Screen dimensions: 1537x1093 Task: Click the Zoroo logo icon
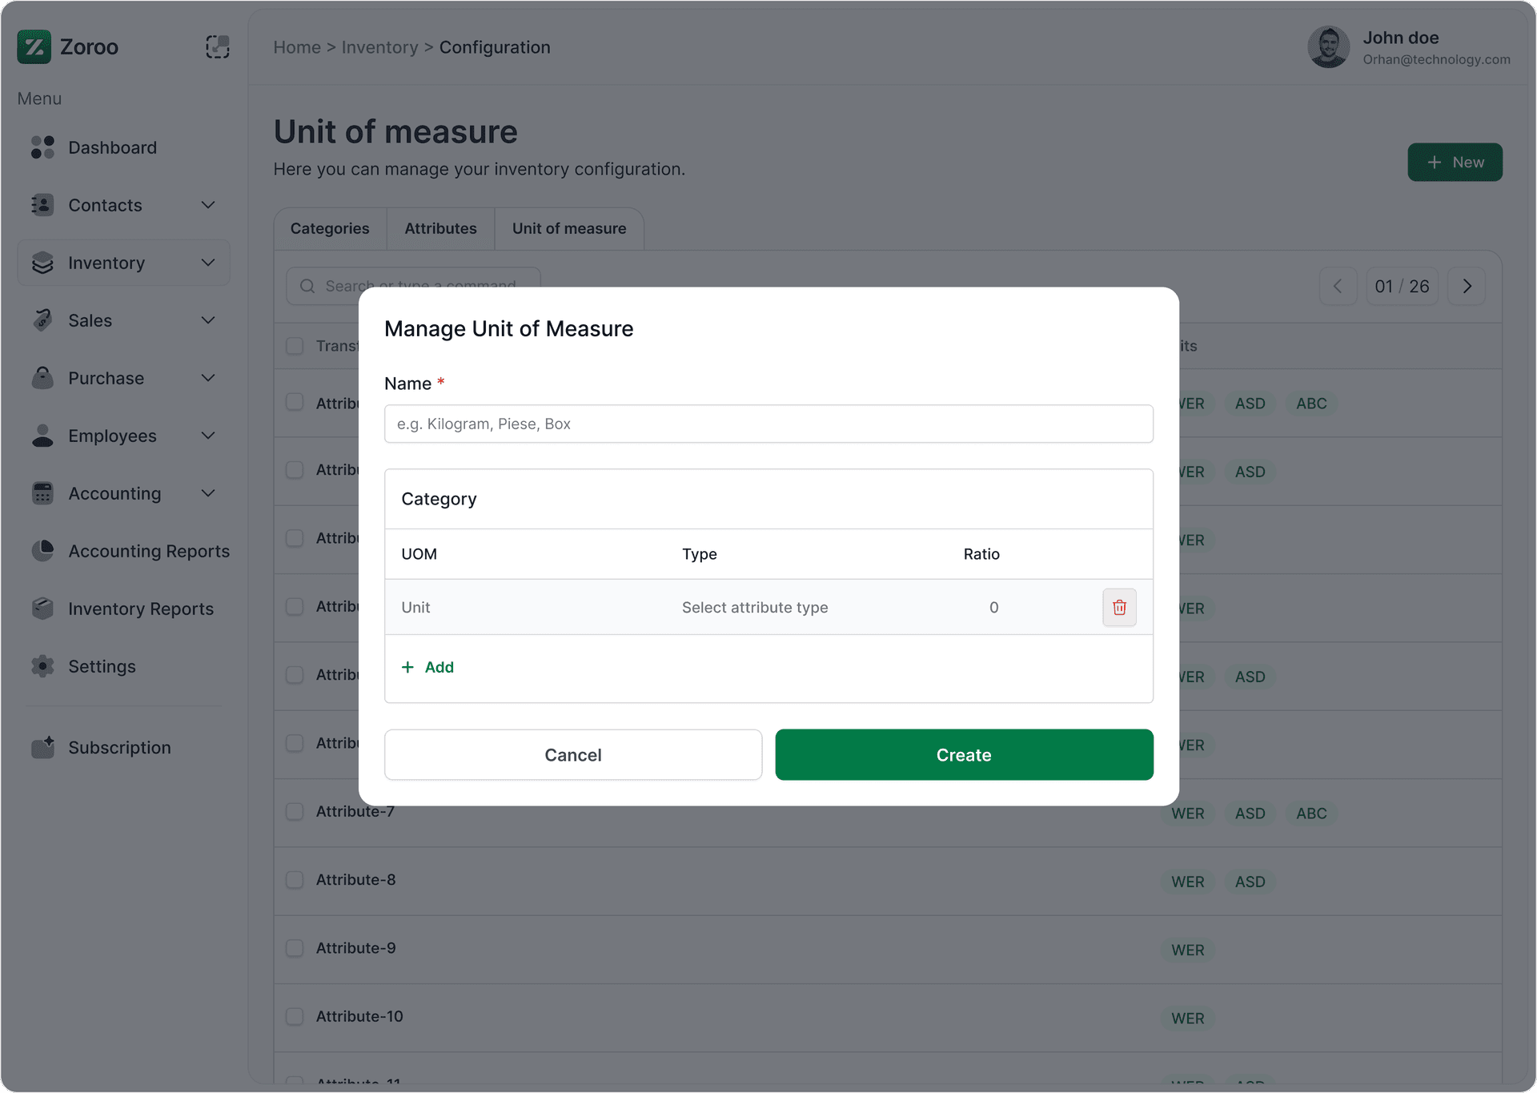[x=34, y=47]
